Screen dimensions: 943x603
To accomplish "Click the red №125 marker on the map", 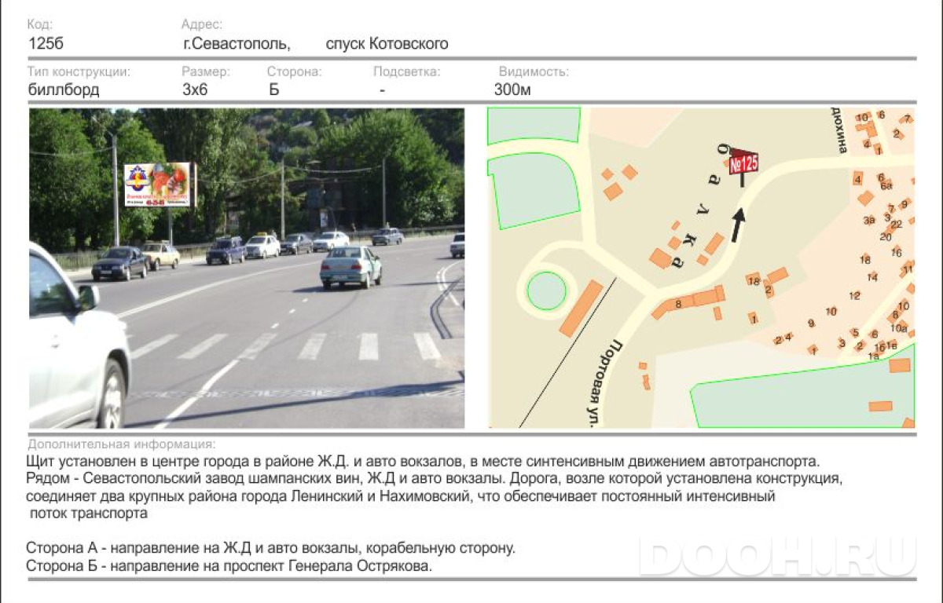I will (743, 163).
